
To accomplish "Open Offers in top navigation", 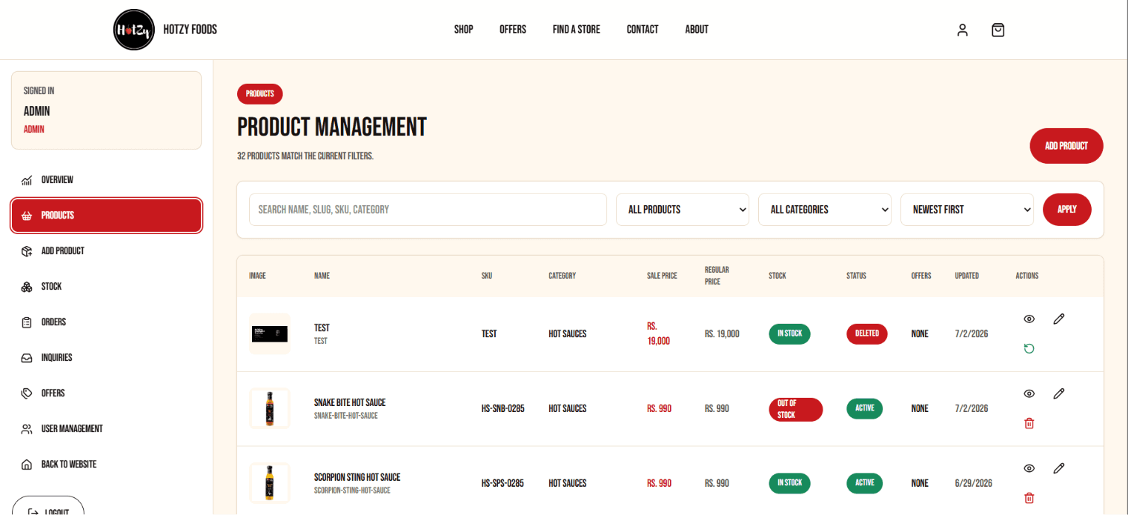I will coord(513,30).
